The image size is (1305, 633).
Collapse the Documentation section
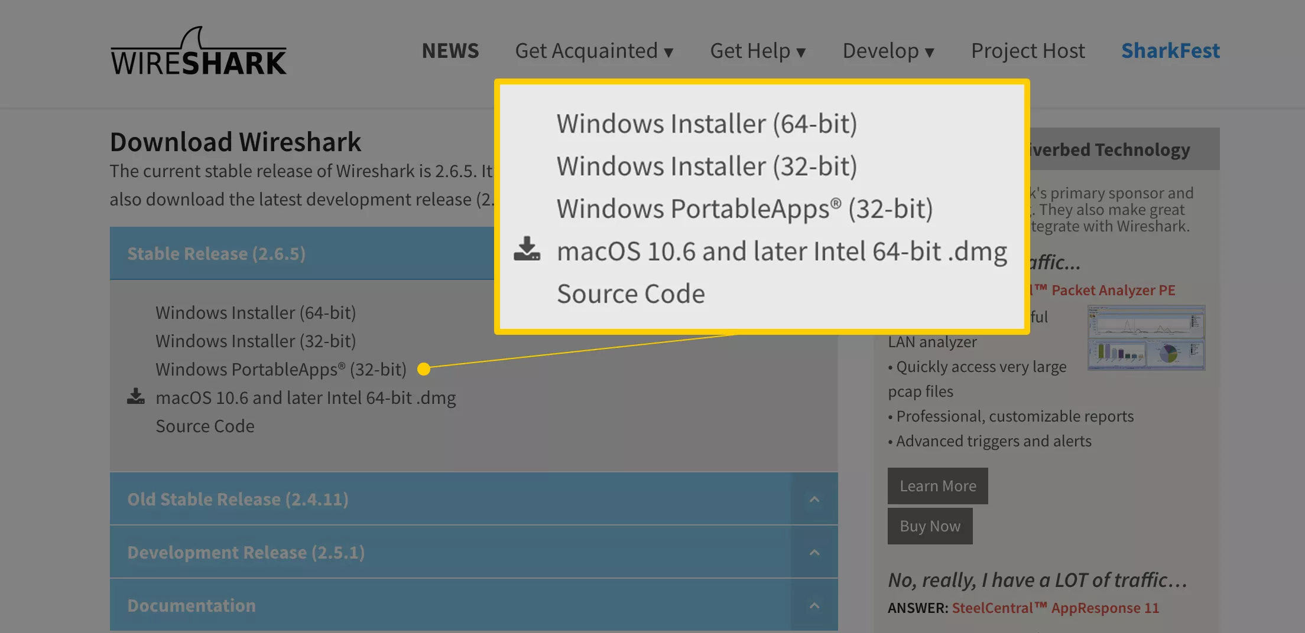pyautogui.click(x=815, y=605)
